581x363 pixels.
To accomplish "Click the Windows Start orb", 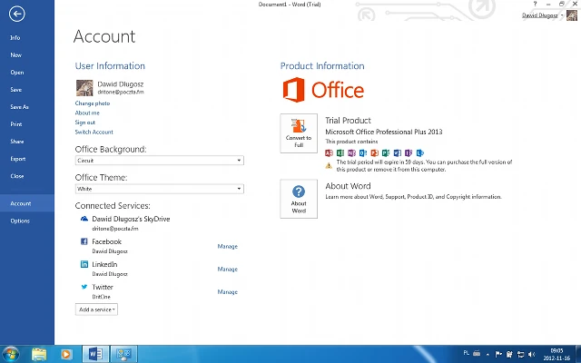I will (x=12, y=353).
